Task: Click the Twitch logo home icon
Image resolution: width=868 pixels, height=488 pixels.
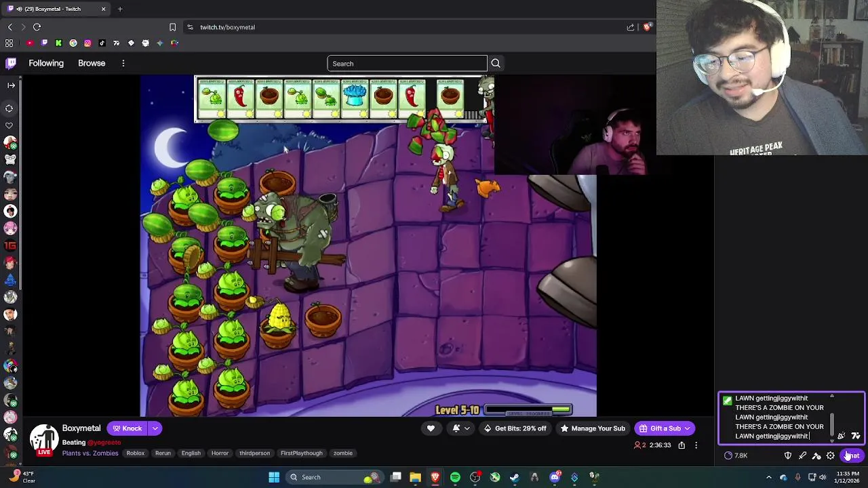Action: (x=11, y=63)
